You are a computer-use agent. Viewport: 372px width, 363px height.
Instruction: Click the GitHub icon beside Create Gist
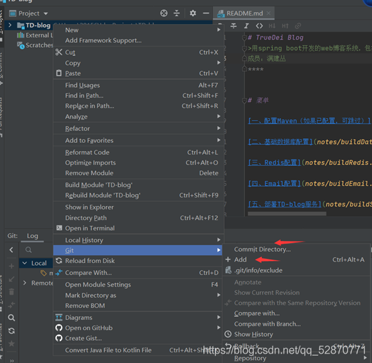tap(59, 338)
